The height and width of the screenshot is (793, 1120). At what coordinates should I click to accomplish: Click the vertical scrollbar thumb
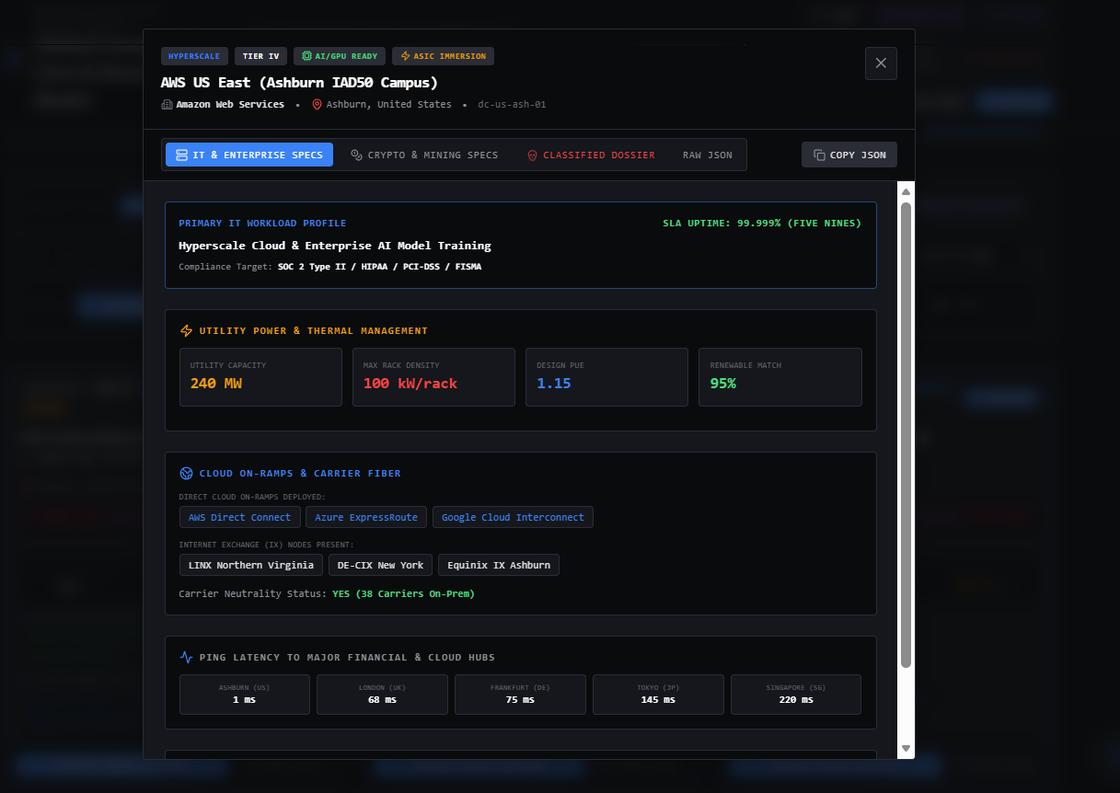(x=906, y=434)
